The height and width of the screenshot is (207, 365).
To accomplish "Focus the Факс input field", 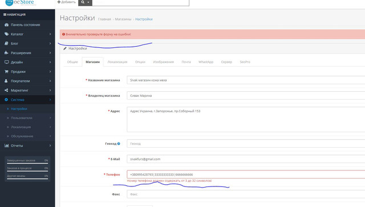I will coord(246,194).
